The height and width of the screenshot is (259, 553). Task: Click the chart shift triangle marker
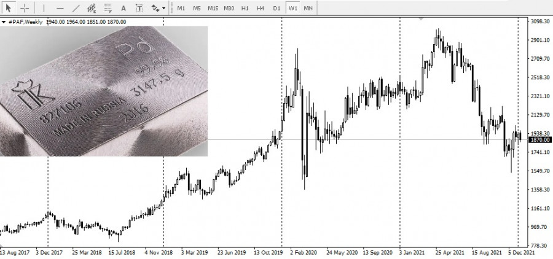click(420, 18)
